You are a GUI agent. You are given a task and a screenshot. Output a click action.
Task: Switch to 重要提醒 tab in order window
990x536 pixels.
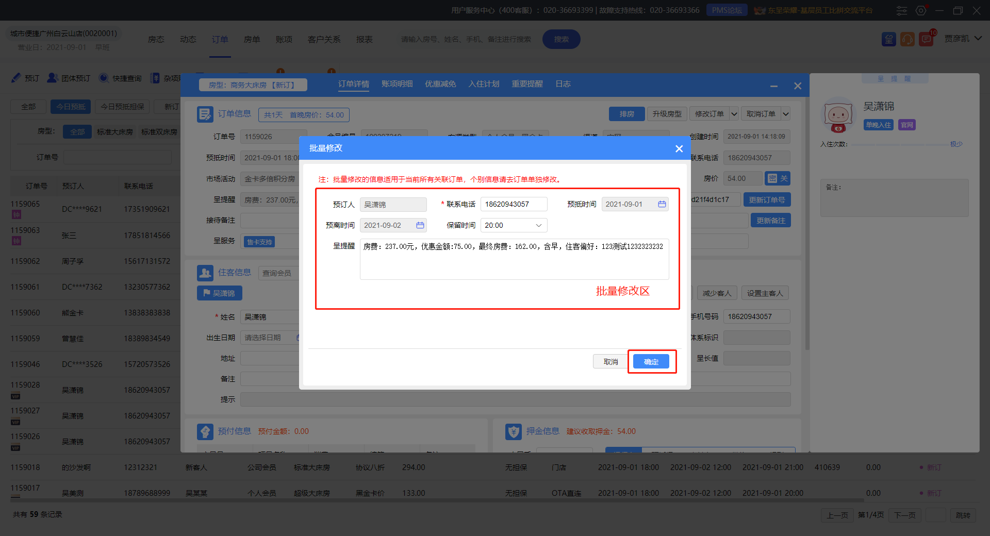coord(527,84)
